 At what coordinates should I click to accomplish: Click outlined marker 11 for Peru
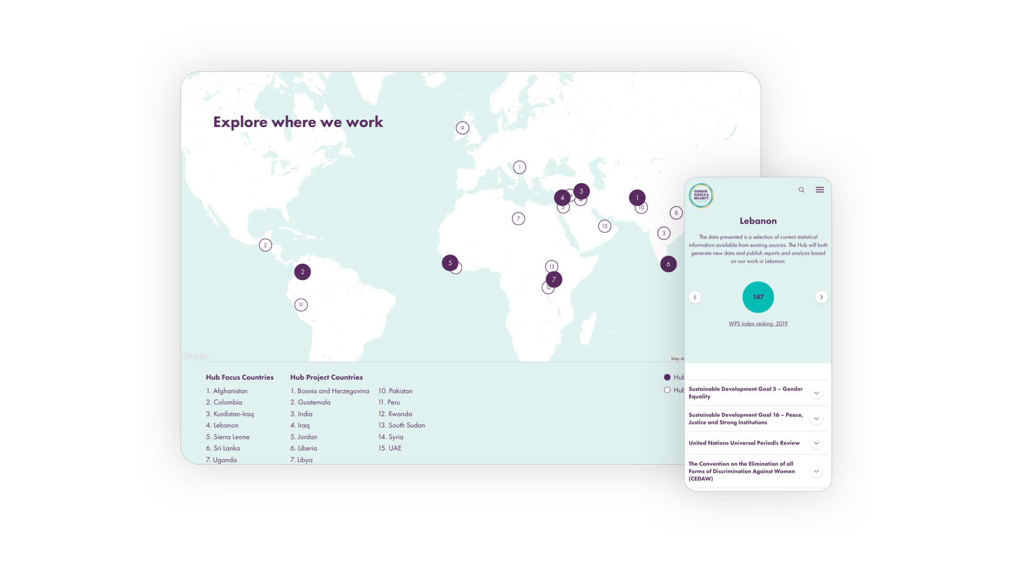coord(301,305)
